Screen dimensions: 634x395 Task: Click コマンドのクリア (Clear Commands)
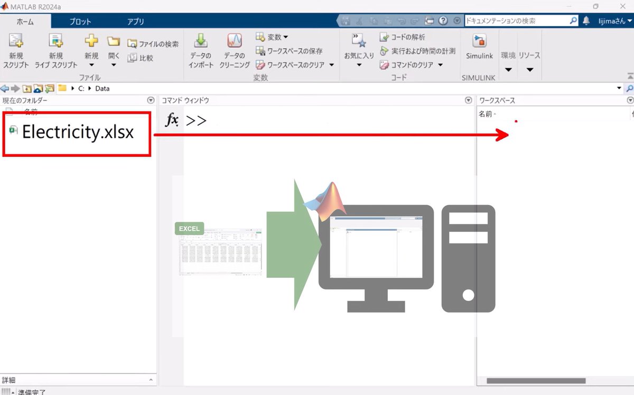pyautogui.click(x=407, y=65)
